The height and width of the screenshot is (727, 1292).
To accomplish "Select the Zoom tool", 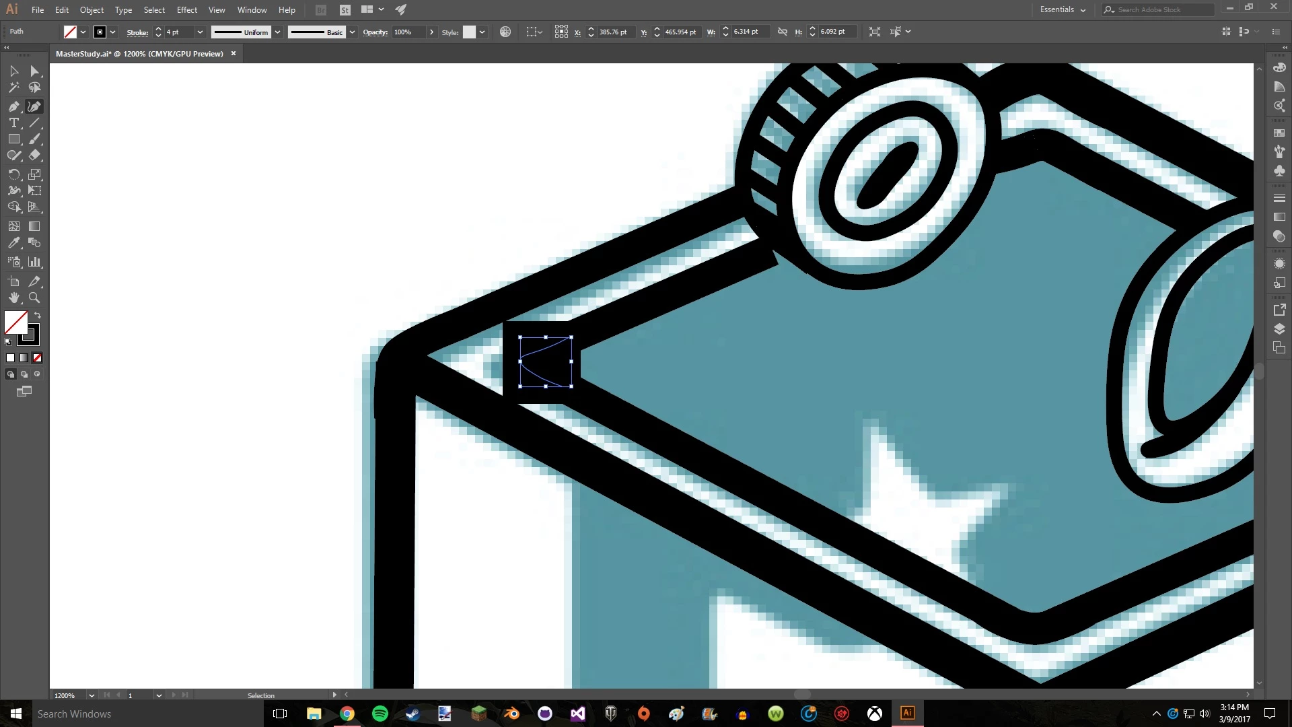I will pyautogui.click(x=34, y=298).
